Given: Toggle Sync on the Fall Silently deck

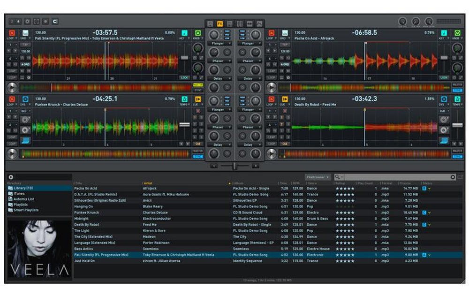Looking at the screenshot, I should [x=198, y=90].
